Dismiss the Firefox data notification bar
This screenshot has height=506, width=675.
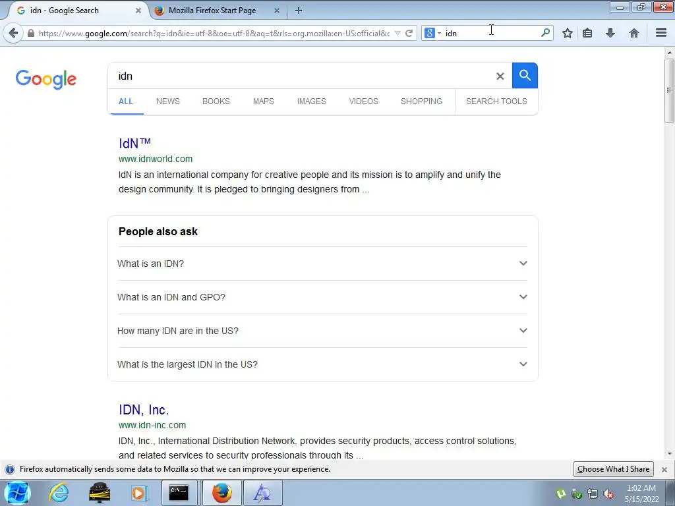(664, 469)
